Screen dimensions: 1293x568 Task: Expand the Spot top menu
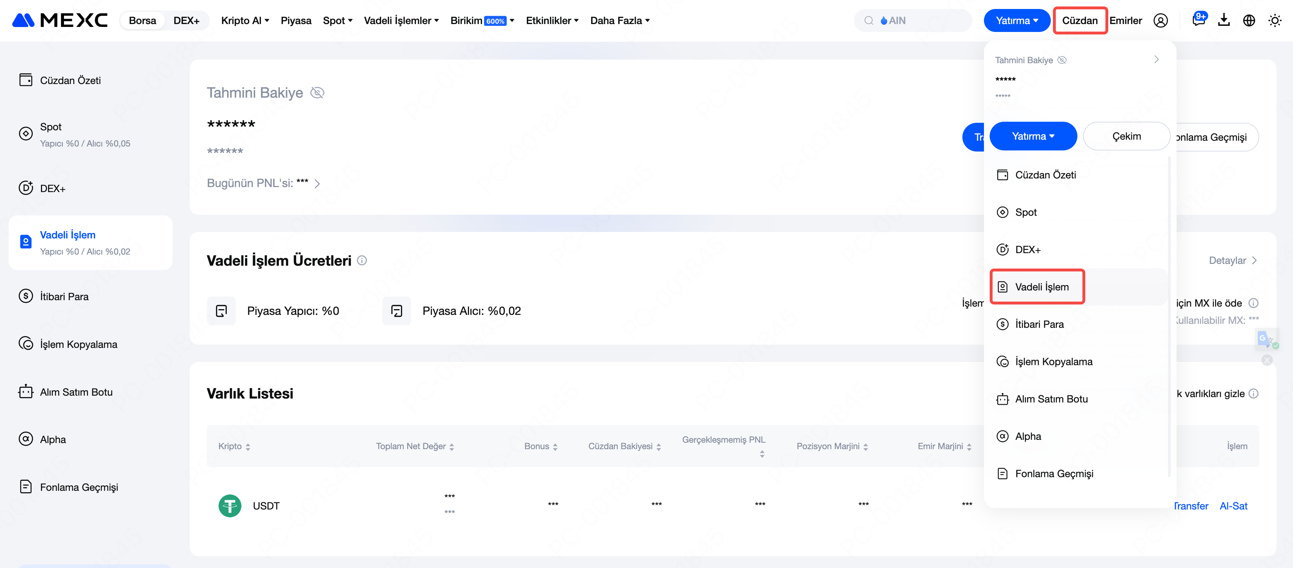click(338, 20)
